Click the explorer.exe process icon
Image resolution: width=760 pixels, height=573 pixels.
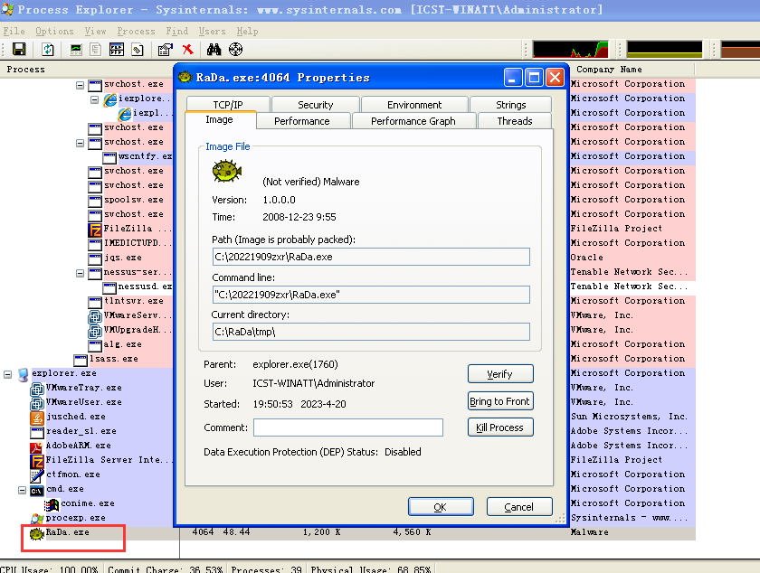23,374
